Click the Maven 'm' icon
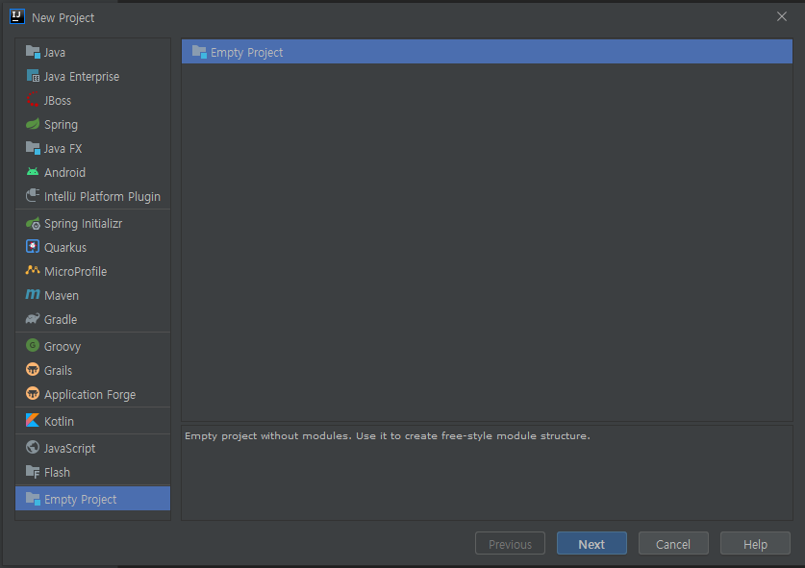Image resolution: width=805 pixels, height=568 pixels. click(x=33, y=296)
